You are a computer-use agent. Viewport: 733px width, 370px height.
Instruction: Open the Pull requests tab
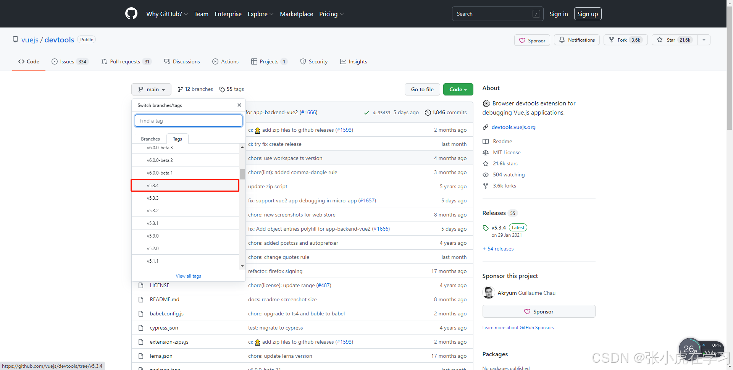coord(126,61)
